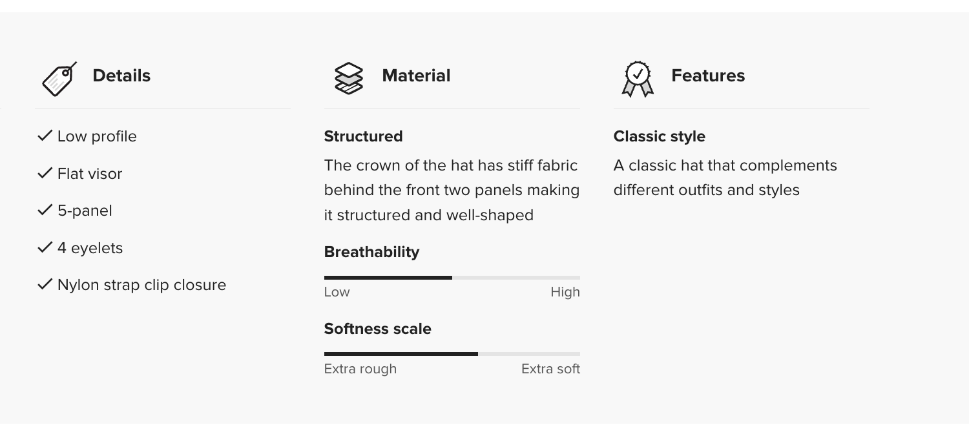Screen dimensions: 969x425
Task: Click the Classic style subheading
Action: tap(659, 136)
